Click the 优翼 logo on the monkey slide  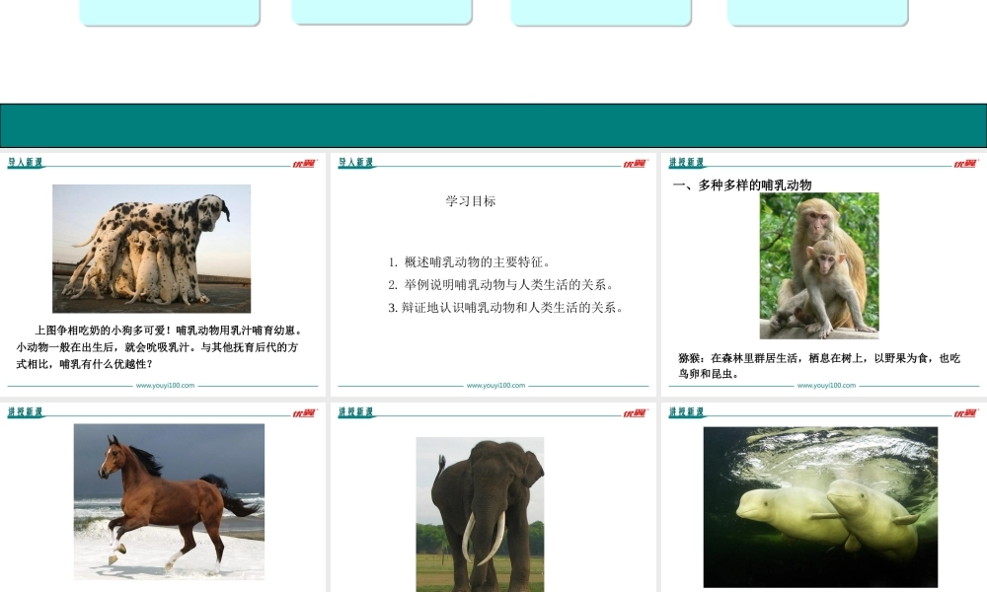pos(964,164)
